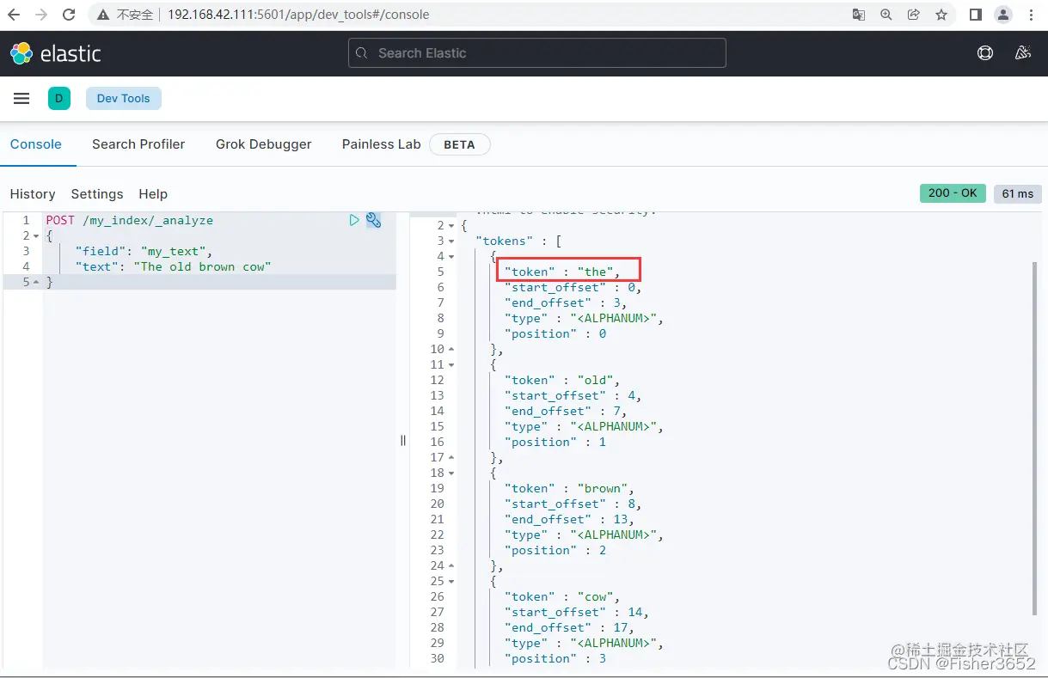This screenshot has width=1048, height=678.
Task: Click the 61 ms response time badge
Action: [x=1018, y=193]
